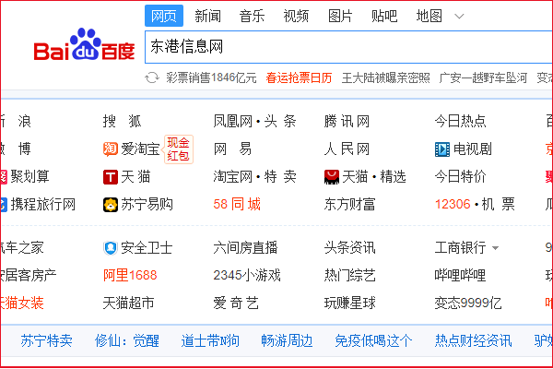Open the 12306·机票 link

click(475, 205)
